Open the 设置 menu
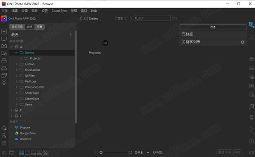The width and height of the screenshot is (255, 157). coord(45,11)
